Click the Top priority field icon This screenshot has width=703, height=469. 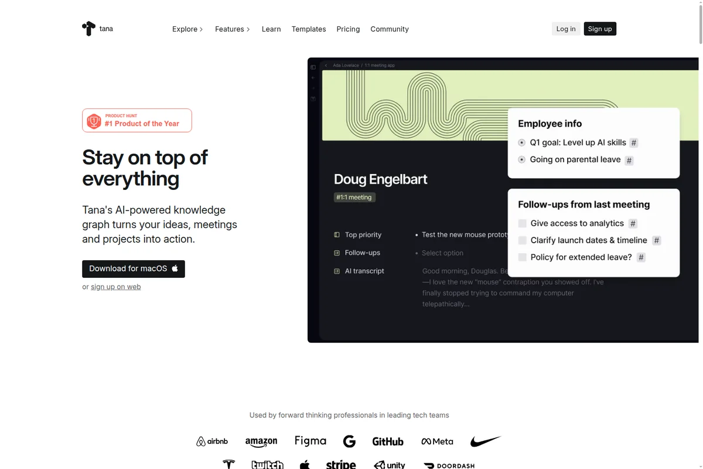(337, 235)
